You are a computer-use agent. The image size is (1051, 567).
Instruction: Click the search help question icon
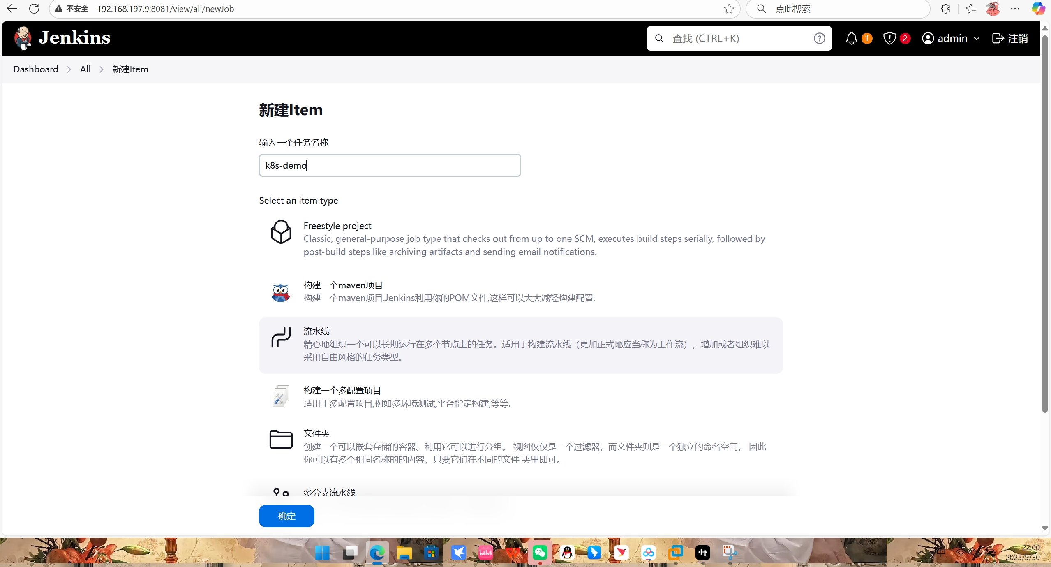point(819,38)
